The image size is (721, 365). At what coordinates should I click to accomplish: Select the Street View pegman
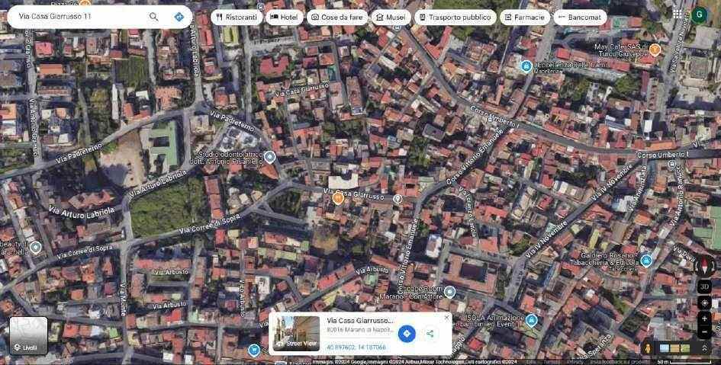click(649, 348)
